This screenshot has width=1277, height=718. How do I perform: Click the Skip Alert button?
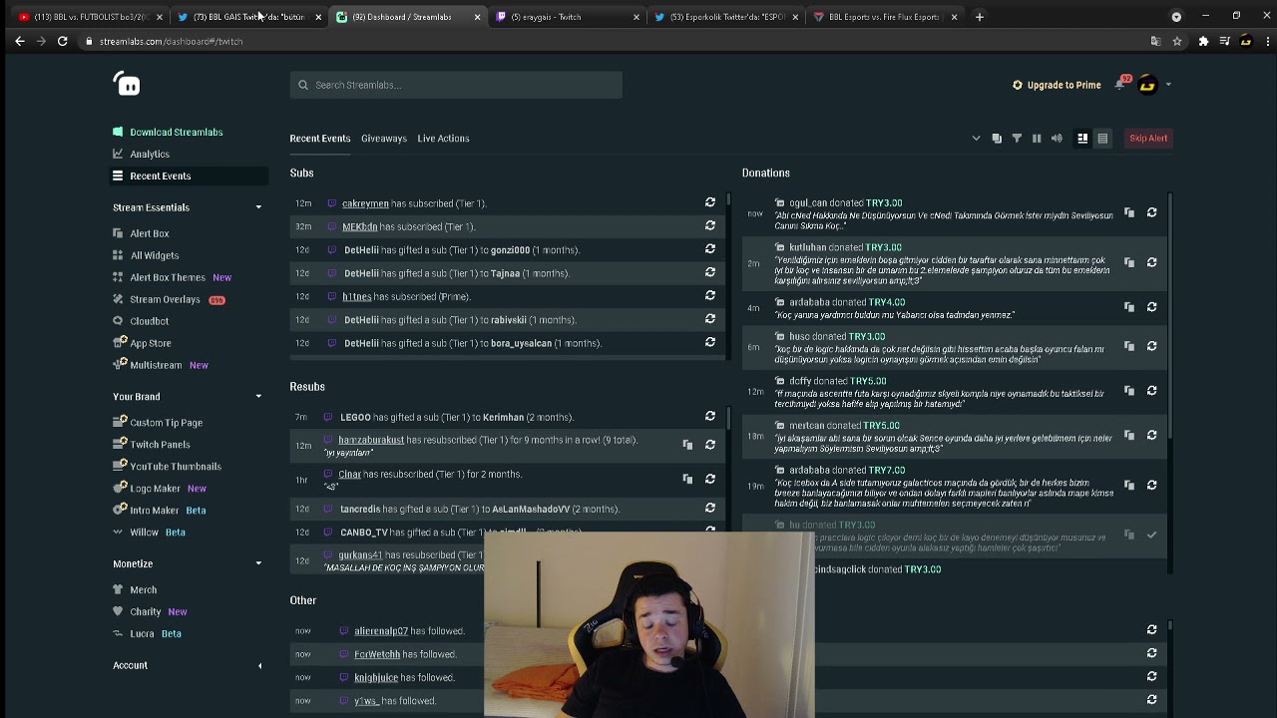(x=1148, y=139)
